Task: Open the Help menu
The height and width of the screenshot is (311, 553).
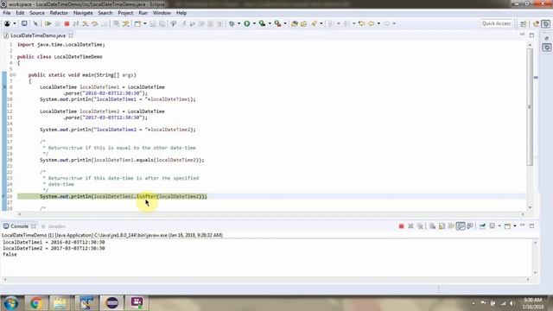Action: [x=181, y=13]
